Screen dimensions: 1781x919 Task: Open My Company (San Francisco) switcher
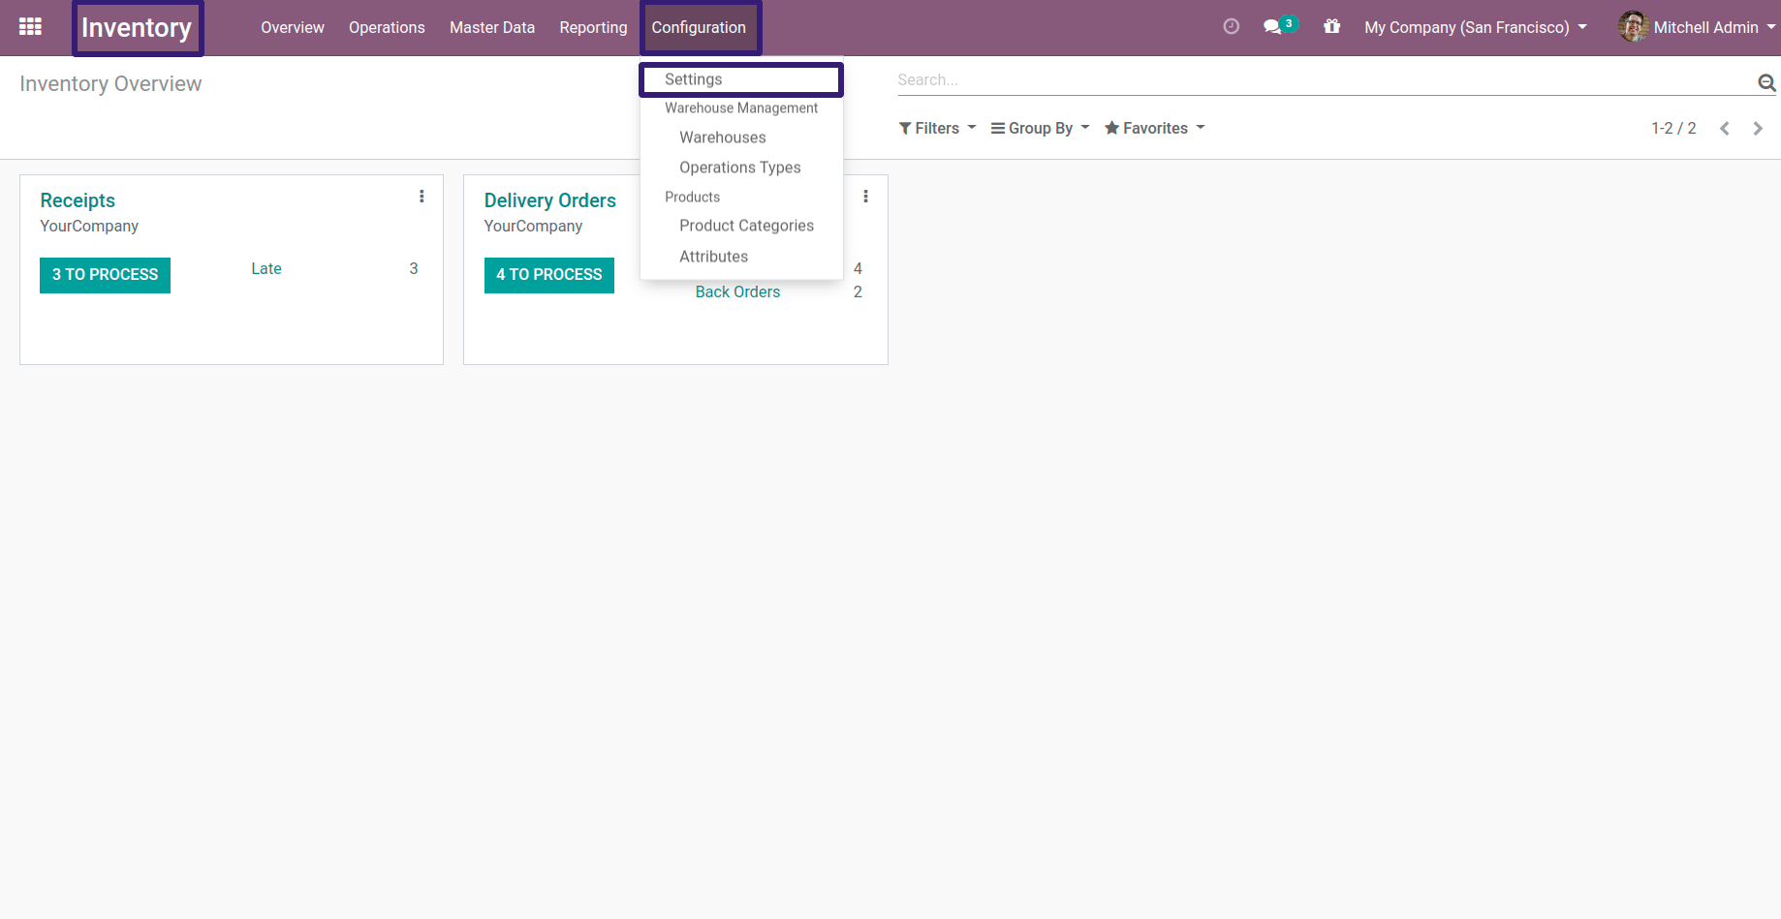[1476, 27]
